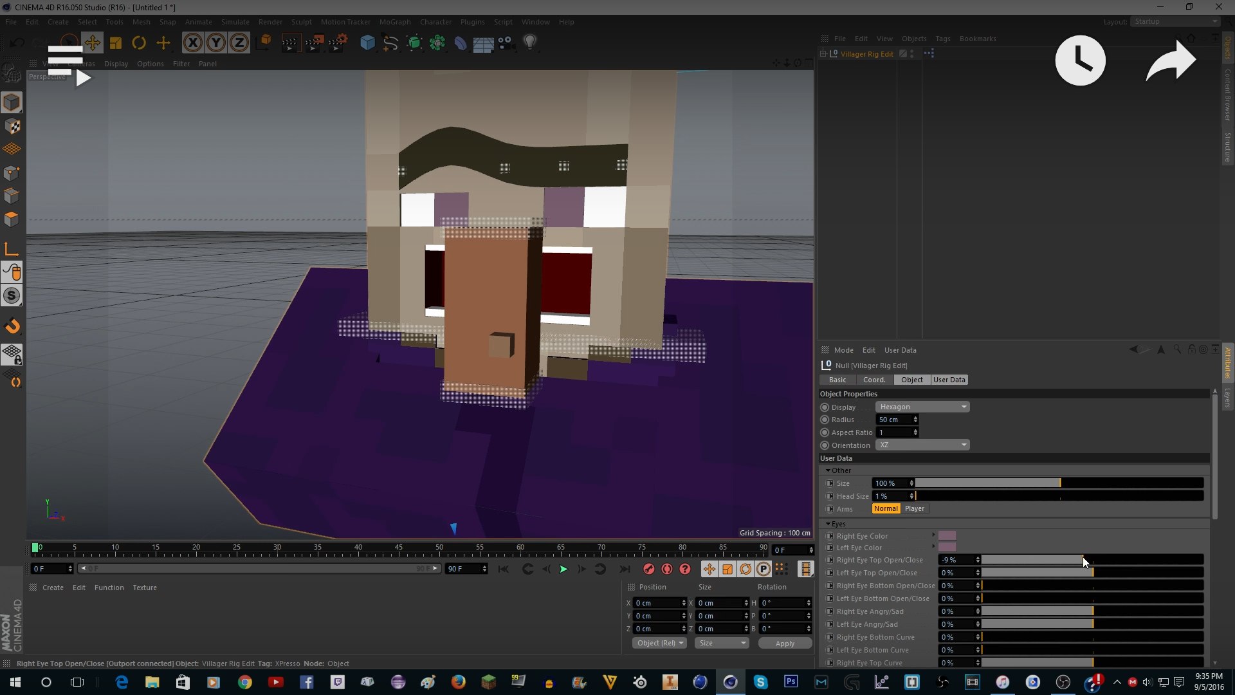Expand Left Eye Color arrow
This screenshot has height=695, width=1235.
(933, 547)
